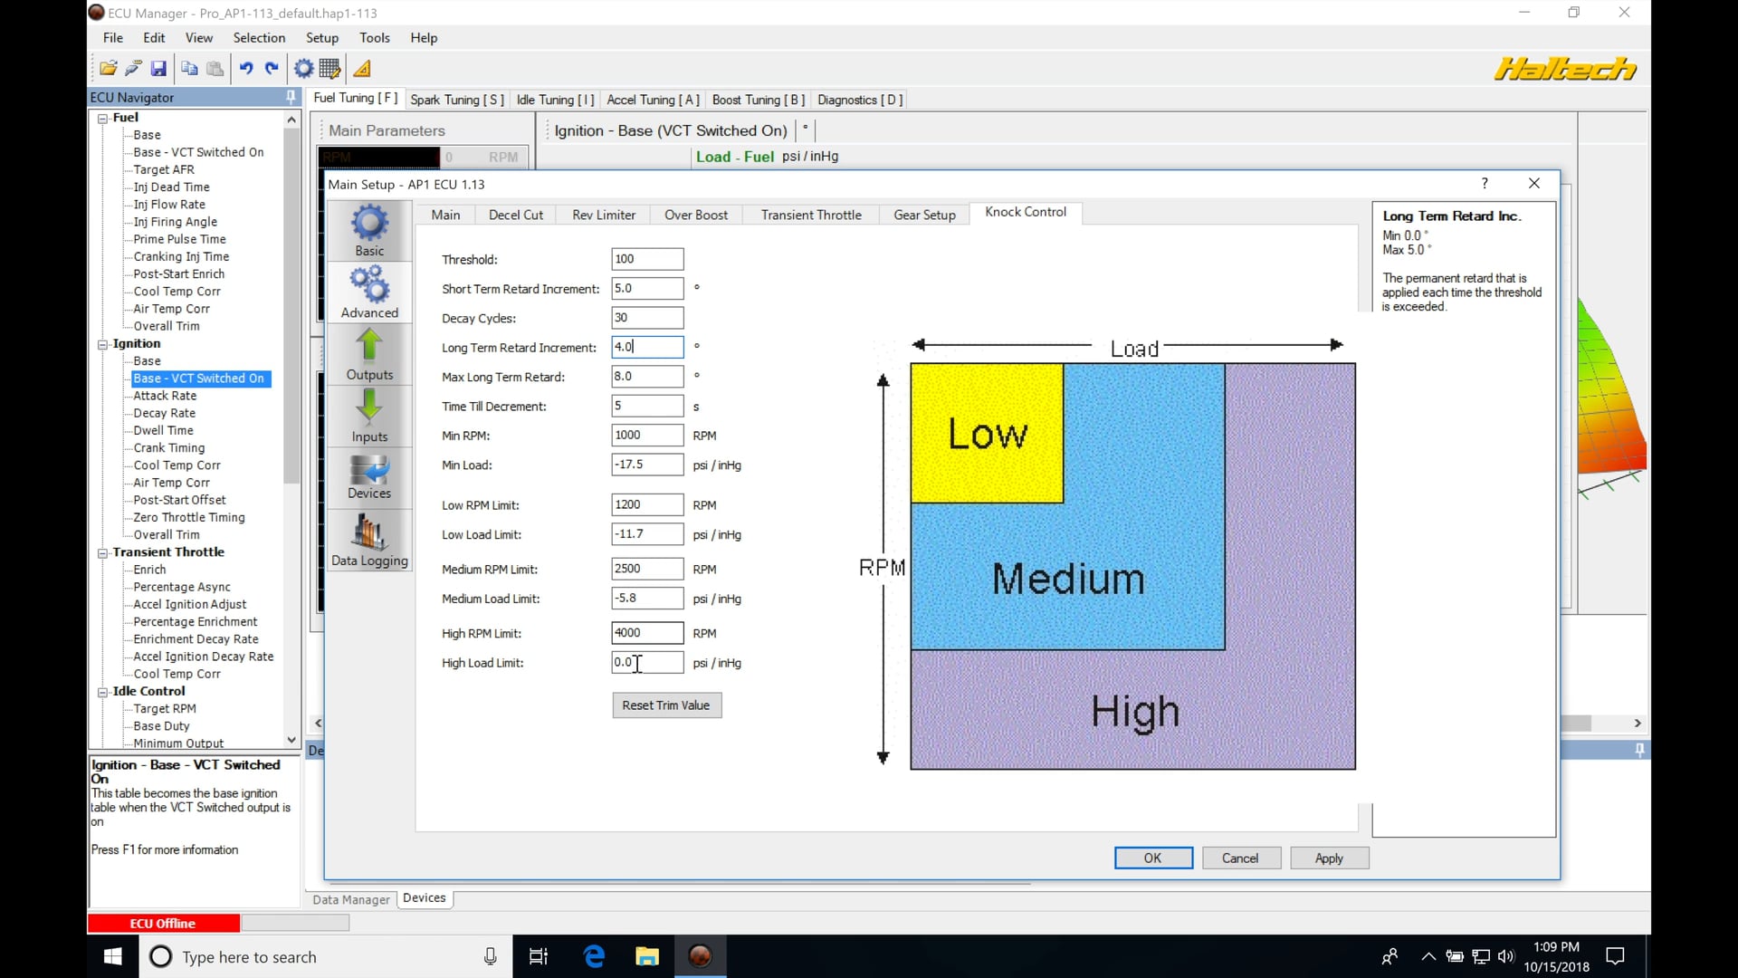Click the Reset Trim Value button
1738x978 pixels.
pyautogui.click(x=666, y=705)
